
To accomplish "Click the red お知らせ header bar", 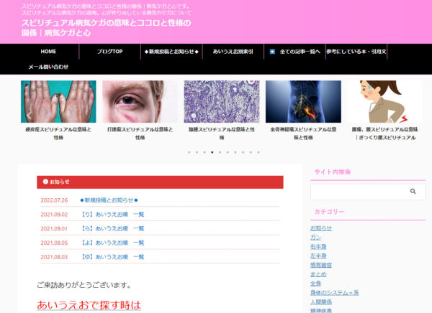I will click(x=160, y=182).
